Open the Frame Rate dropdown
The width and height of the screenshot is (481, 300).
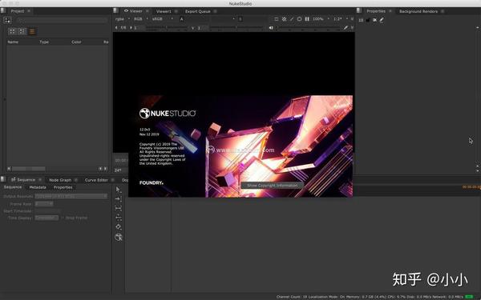44,203
